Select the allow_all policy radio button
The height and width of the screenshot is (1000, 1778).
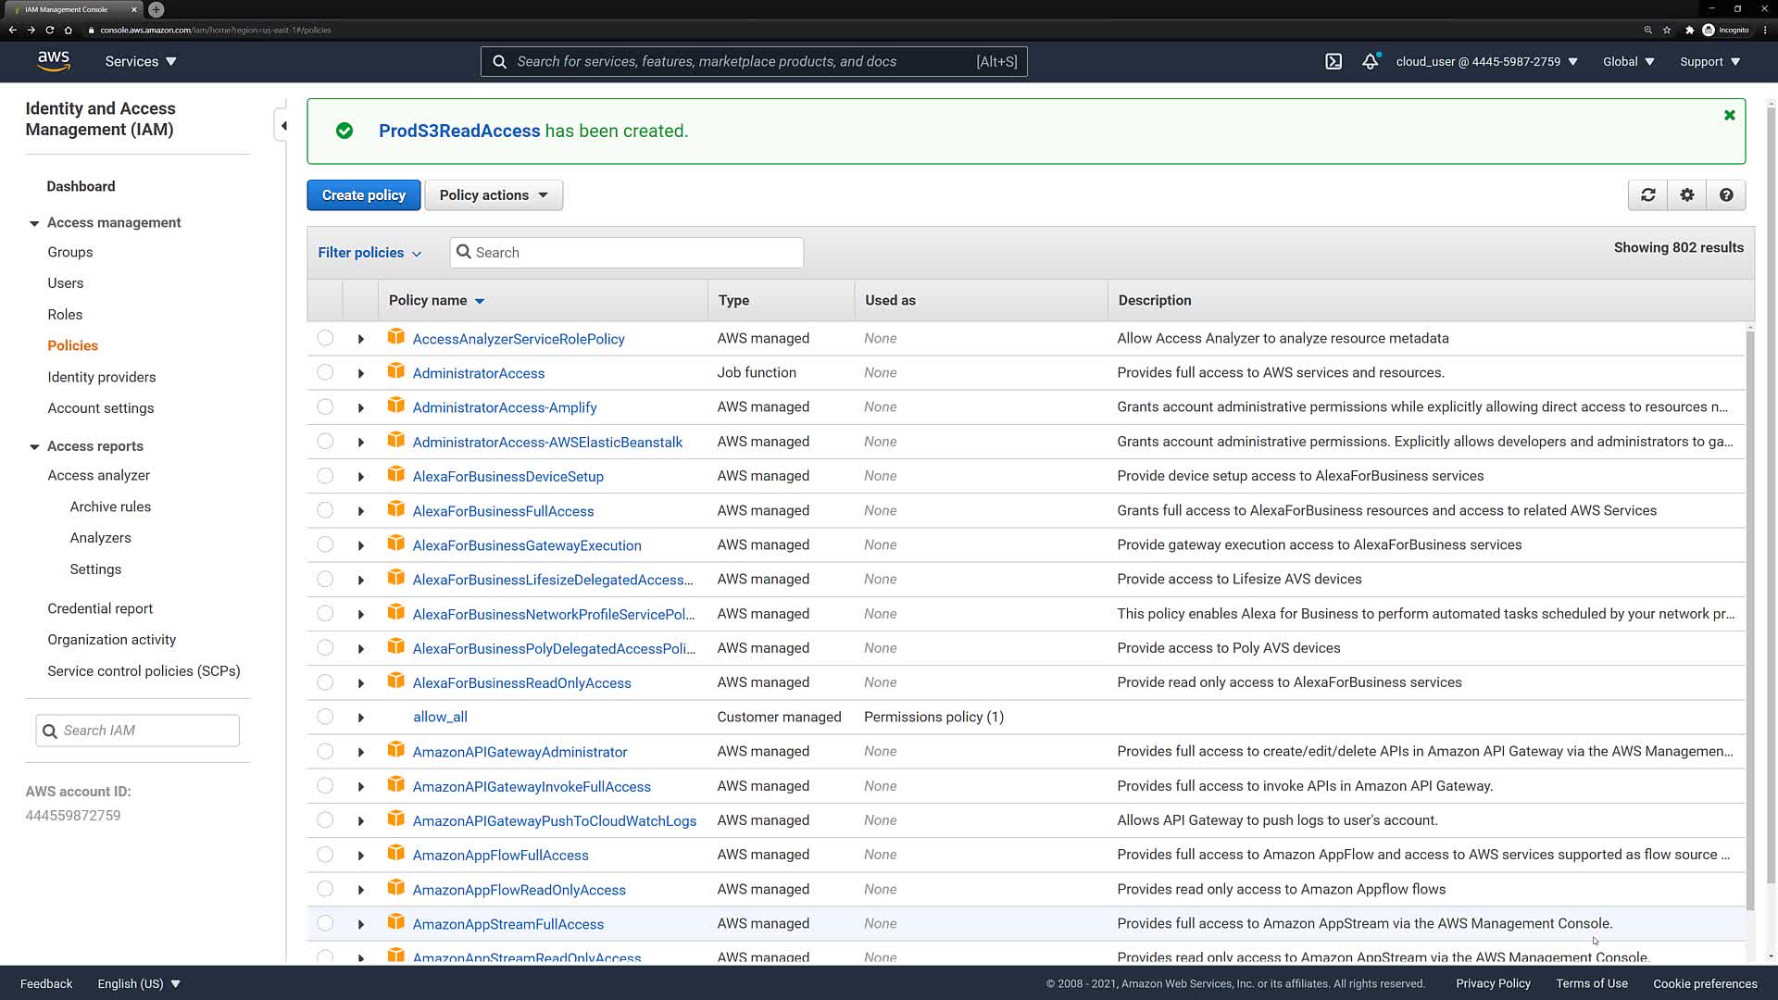325,717
